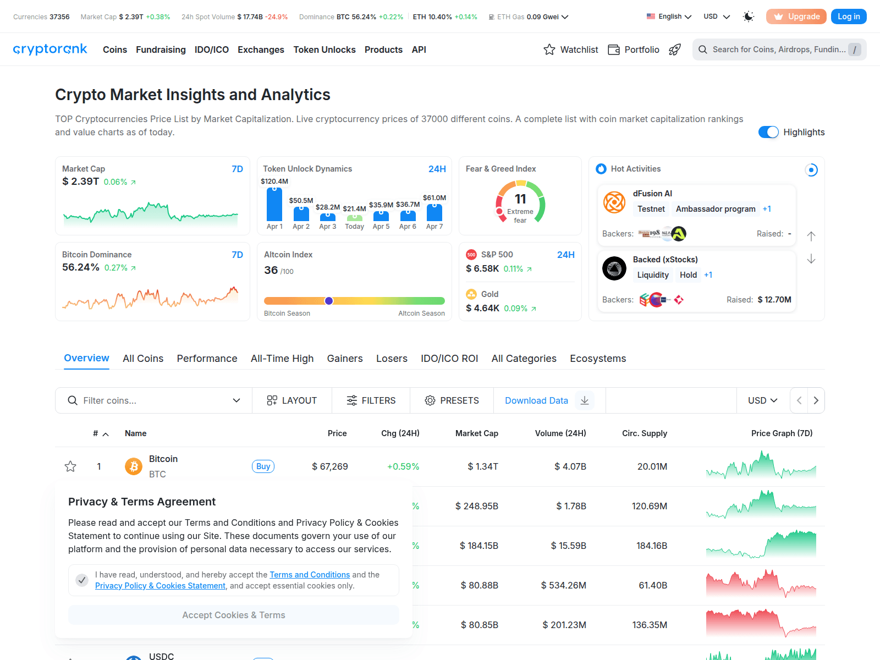Focus the Filter coins input field
The width and height of the screenshot is (880, 660).
coord(154,400)
